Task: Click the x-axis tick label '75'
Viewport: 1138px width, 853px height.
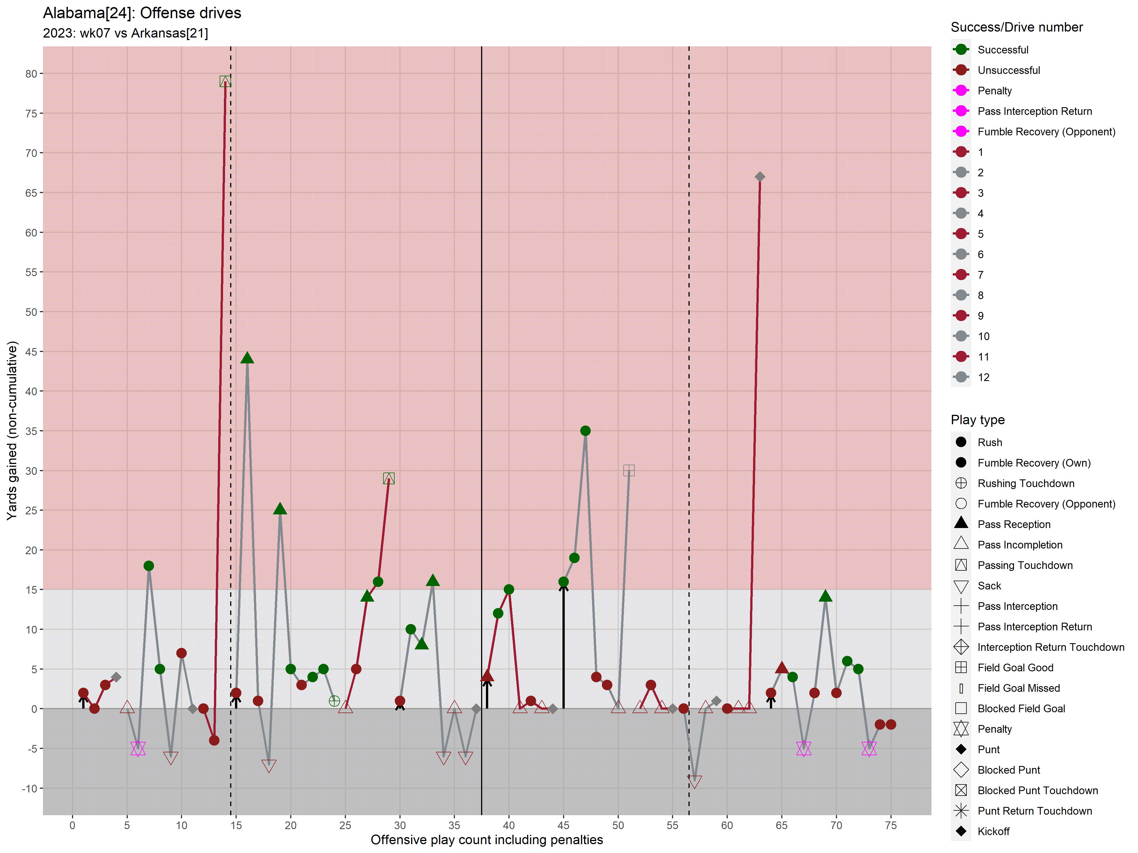Action: (890, 825)
